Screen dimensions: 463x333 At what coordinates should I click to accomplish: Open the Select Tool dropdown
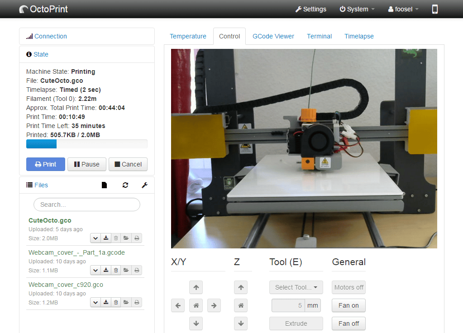click(x=296, y=287)
